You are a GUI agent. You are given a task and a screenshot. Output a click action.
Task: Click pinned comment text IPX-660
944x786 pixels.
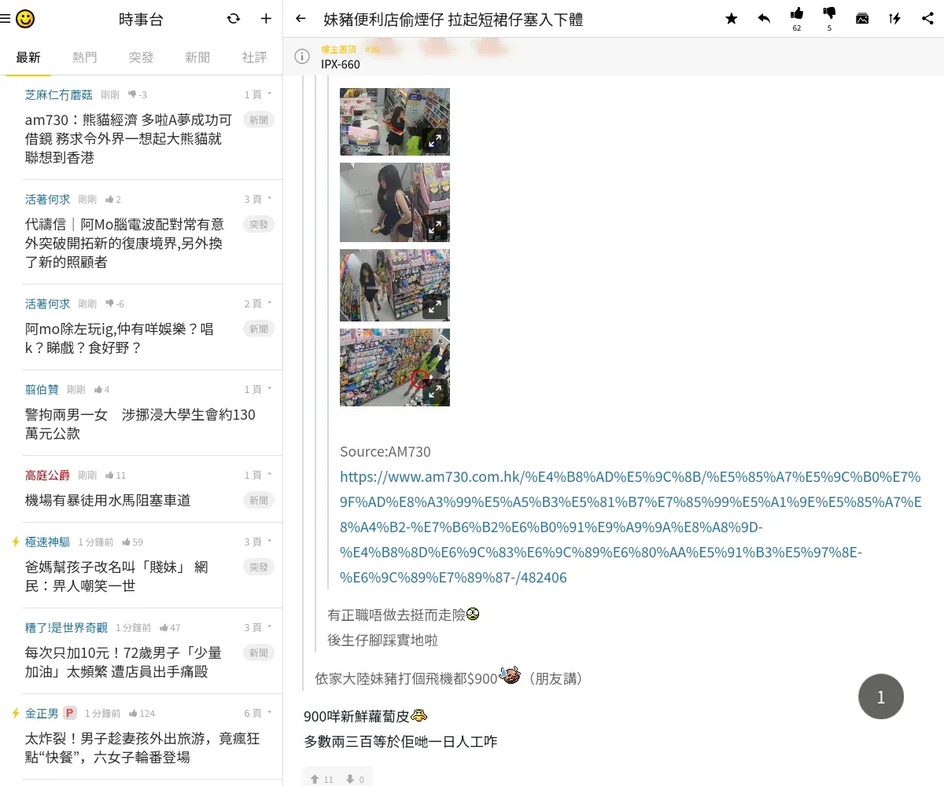341,64
